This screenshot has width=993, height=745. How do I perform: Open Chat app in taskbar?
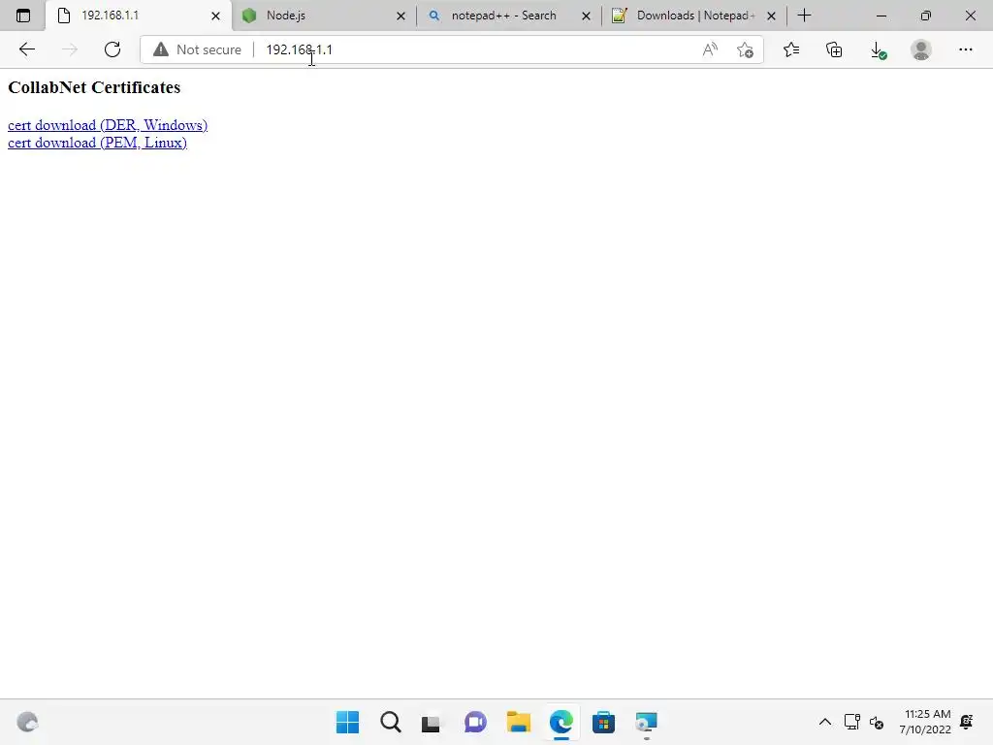[475, 722]
